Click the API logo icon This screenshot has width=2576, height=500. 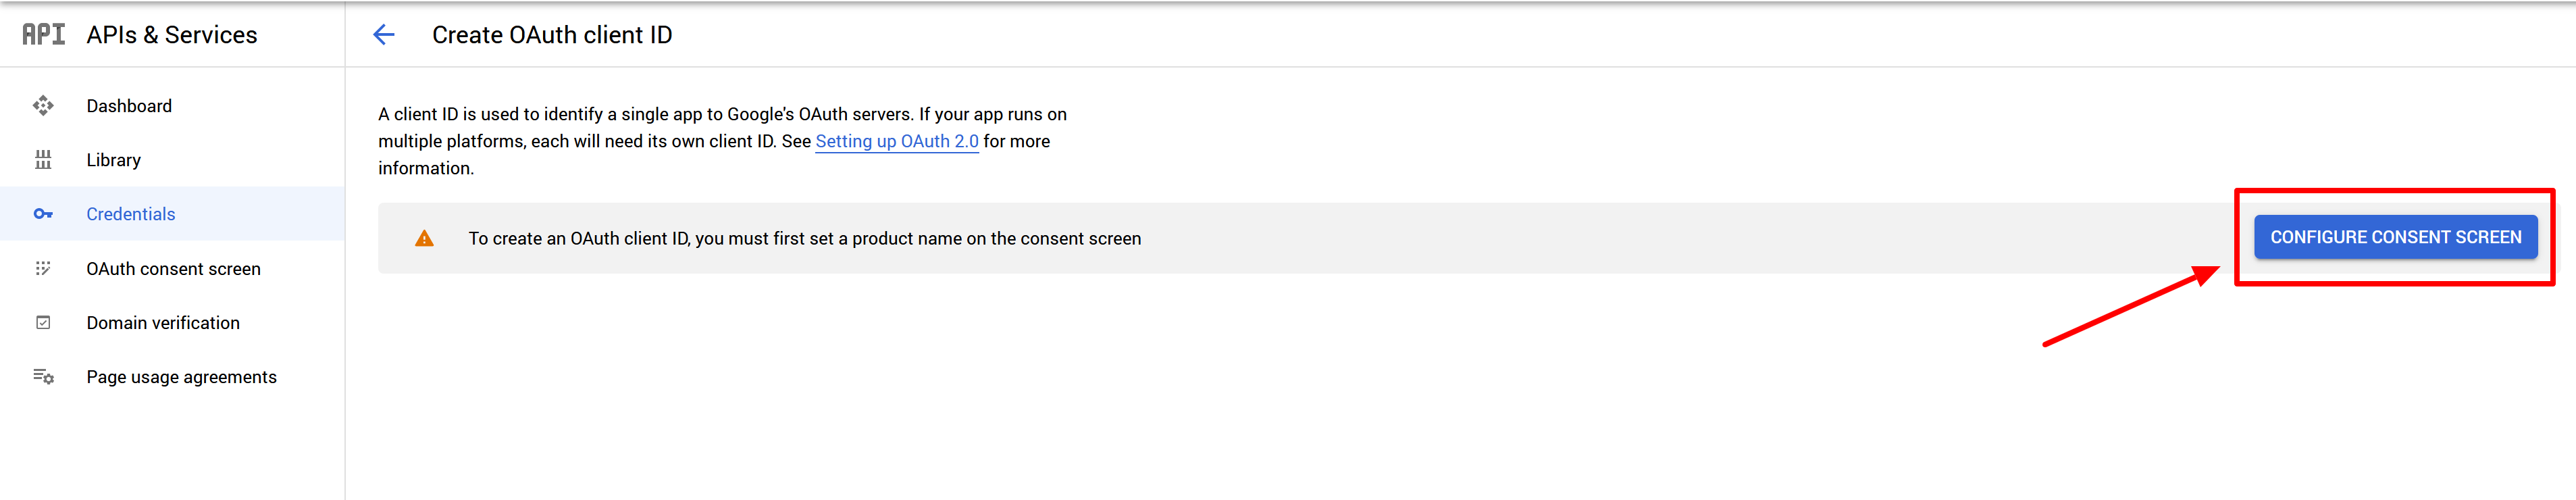coord(43,35)
